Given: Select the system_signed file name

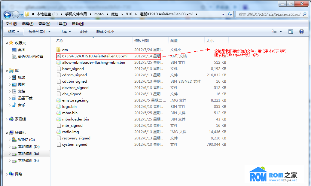Looking at the screenshot, I should click(x=75, y=145).
